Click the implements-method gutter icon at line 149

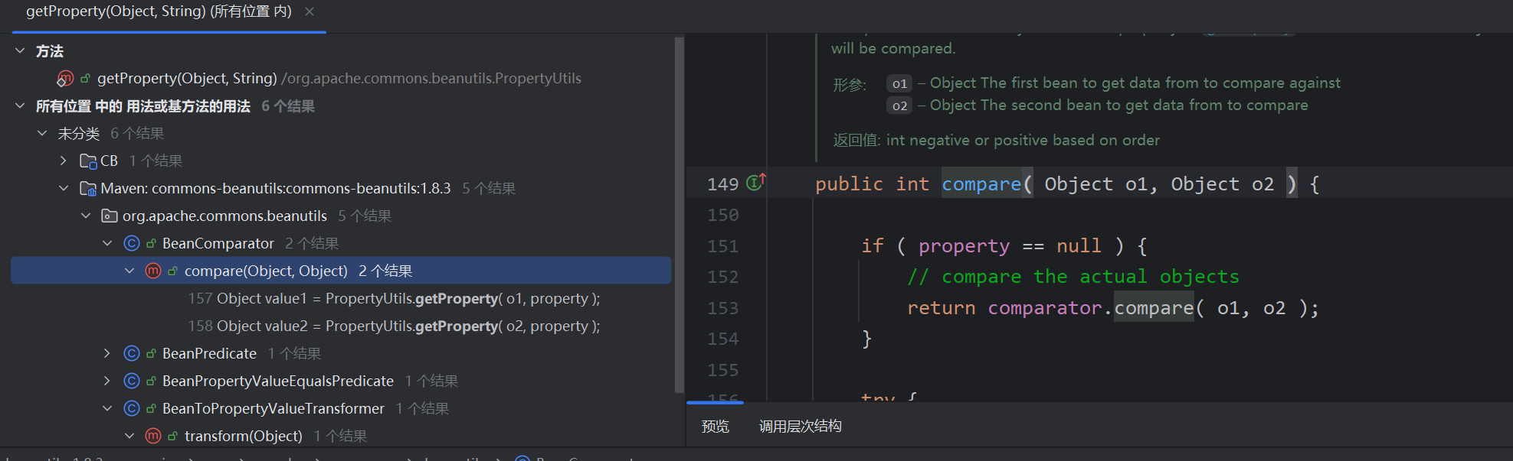coord(755,183)
